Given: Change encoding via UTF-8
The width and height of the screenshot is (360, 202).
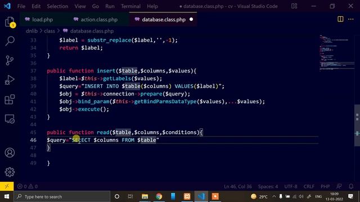Looking at the screenshot, I should pos(291,186).
